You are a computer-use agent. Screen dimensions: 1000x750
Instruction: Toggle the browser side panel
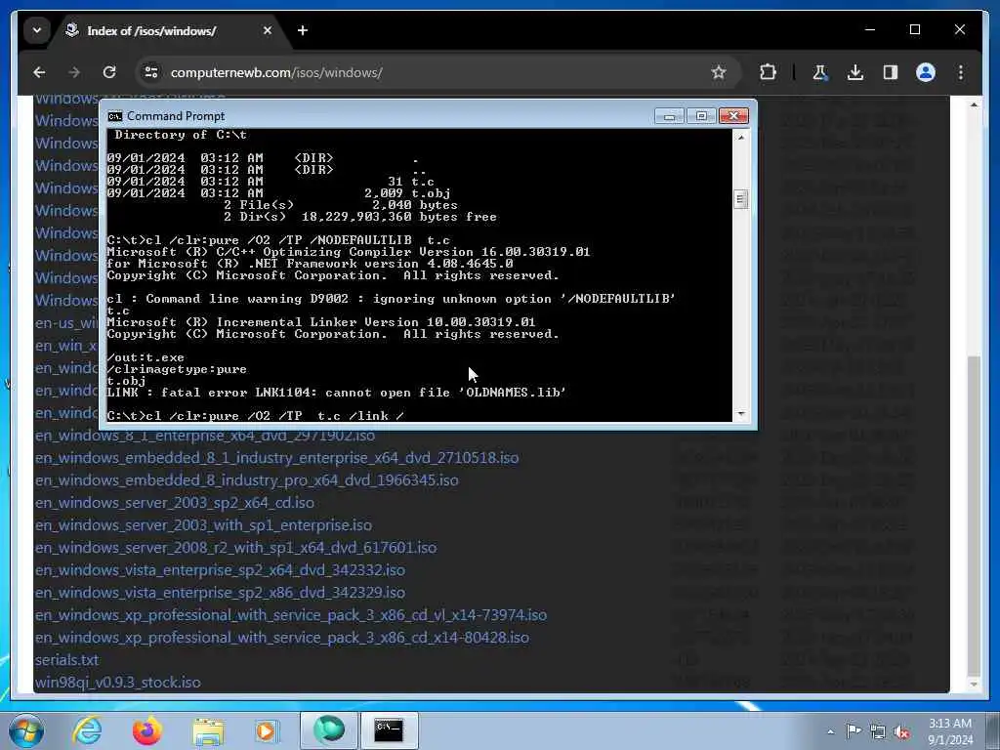pyautogui.click(x=891, y=72)
